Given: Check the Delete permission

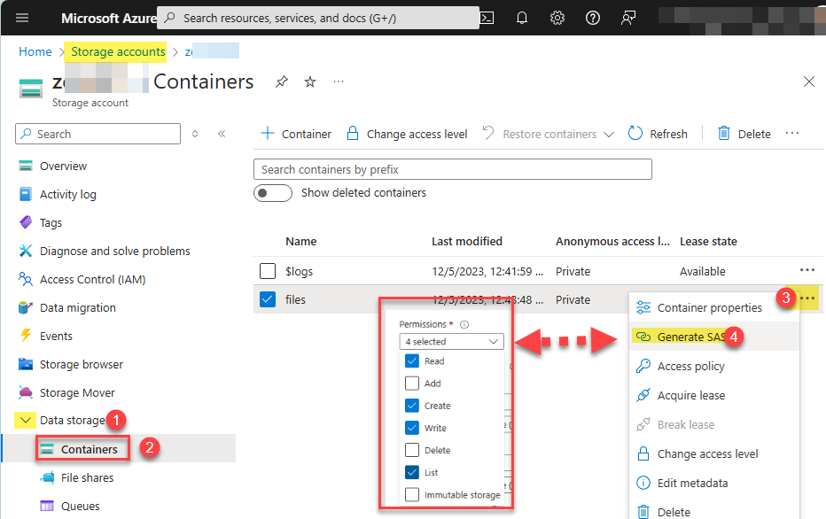Looking at the screenshot, I should tap(412, 450).
